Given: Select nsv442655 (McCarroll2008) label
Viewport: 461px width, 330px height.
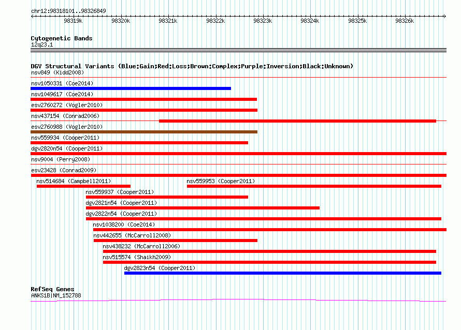Looking at the screenshot, I should (132, 235).
